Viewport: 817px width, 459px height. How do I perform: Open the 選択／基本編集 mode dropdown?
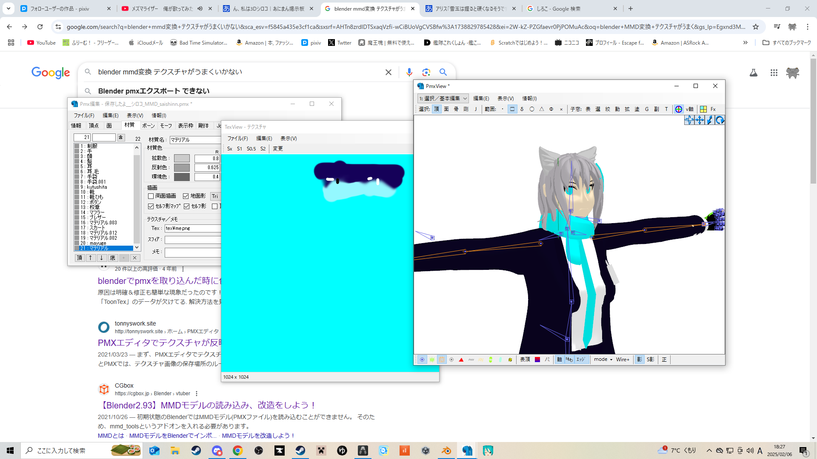pos(443,98)
